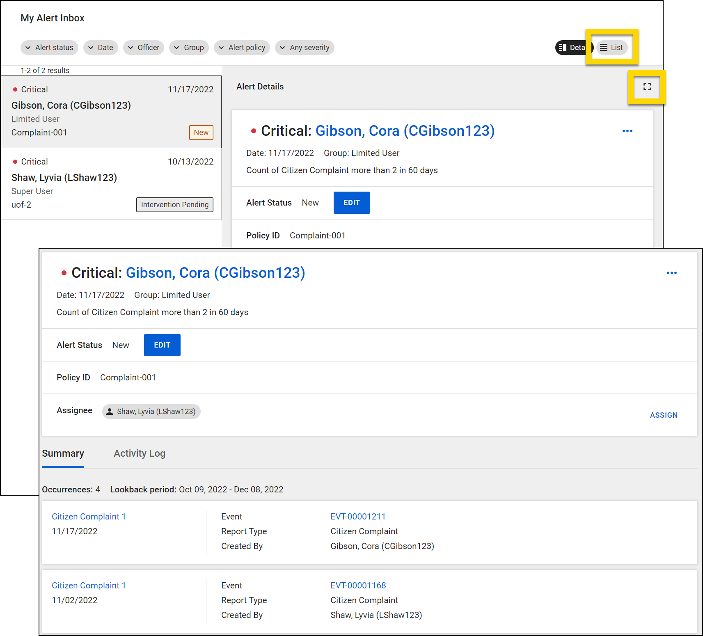Open the Date filter dropdown
This screenshot has height=636, width=703.
(x=101, y=48)
